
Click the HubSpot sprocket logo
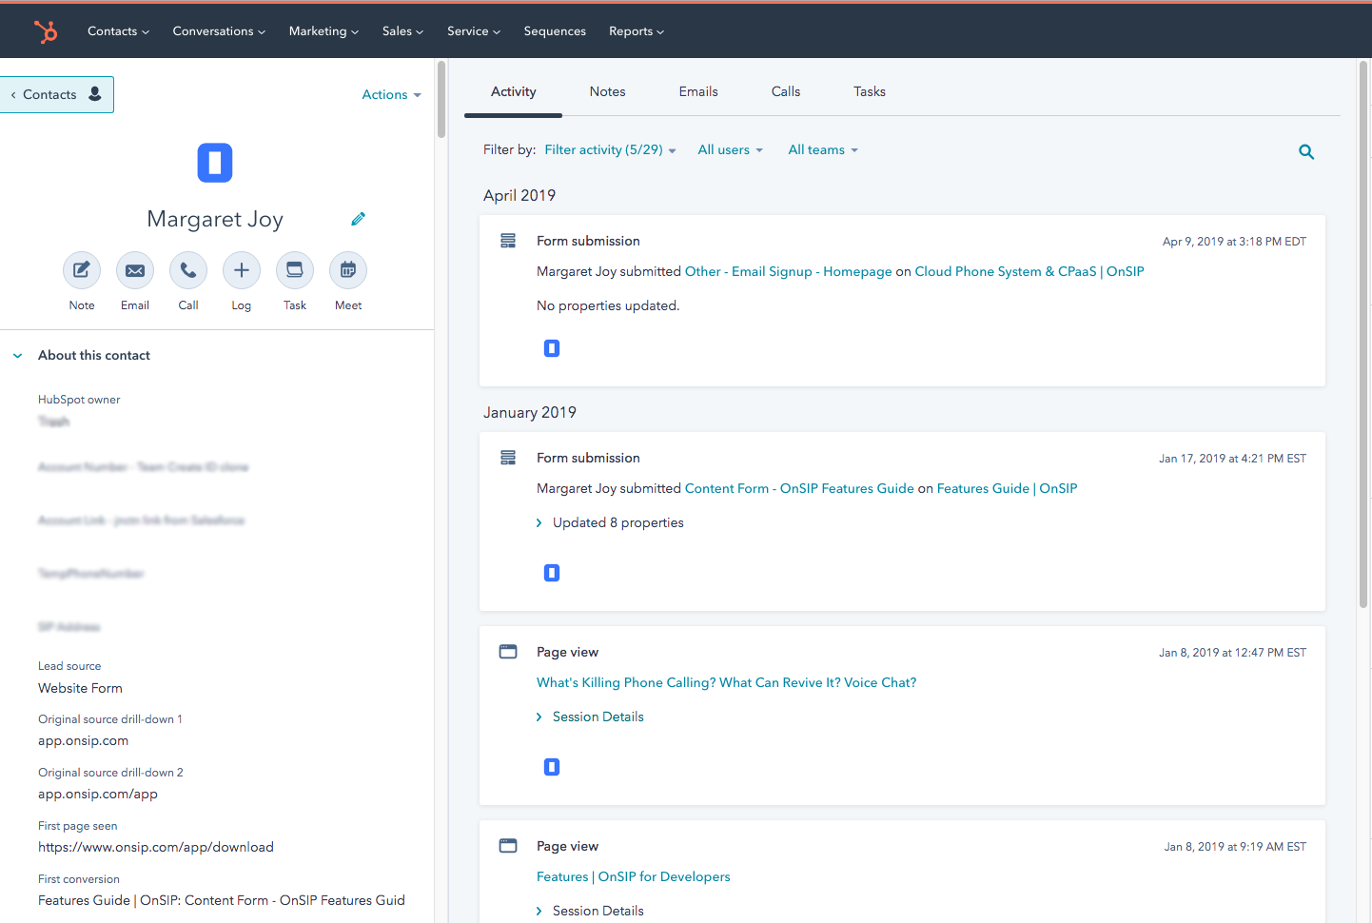pos(46,31)
